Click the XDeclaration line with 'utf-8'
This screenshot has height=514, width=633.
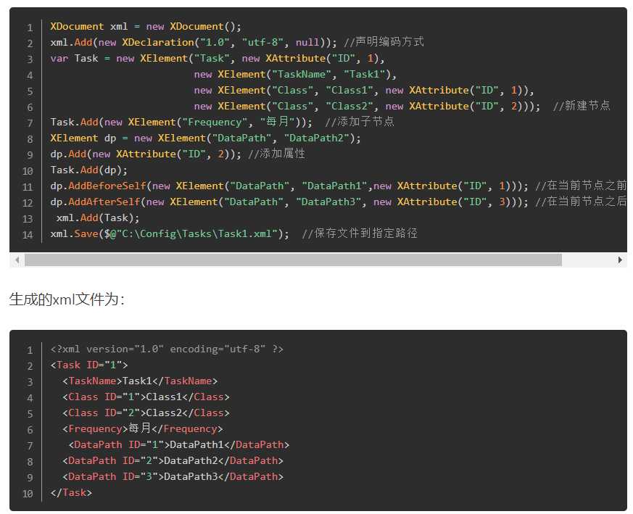coord(237,42)
